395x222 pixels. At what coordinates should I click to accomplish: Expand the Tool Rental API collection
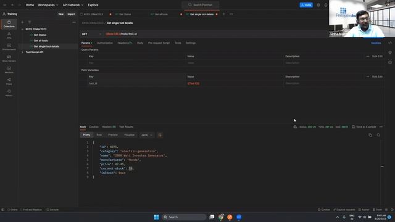22,52
